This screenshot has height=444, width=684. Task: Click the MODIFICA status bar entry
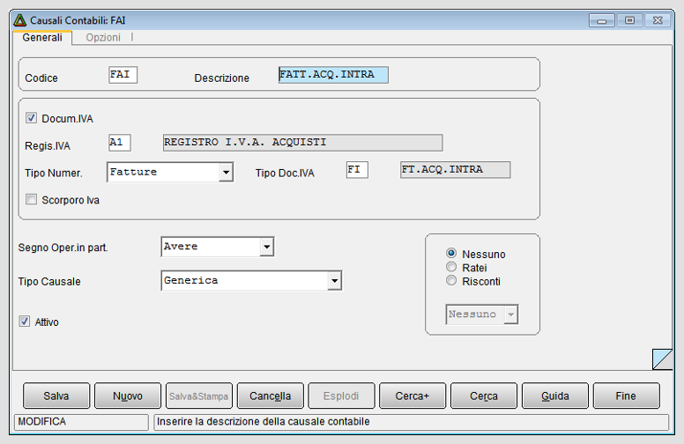81,422
